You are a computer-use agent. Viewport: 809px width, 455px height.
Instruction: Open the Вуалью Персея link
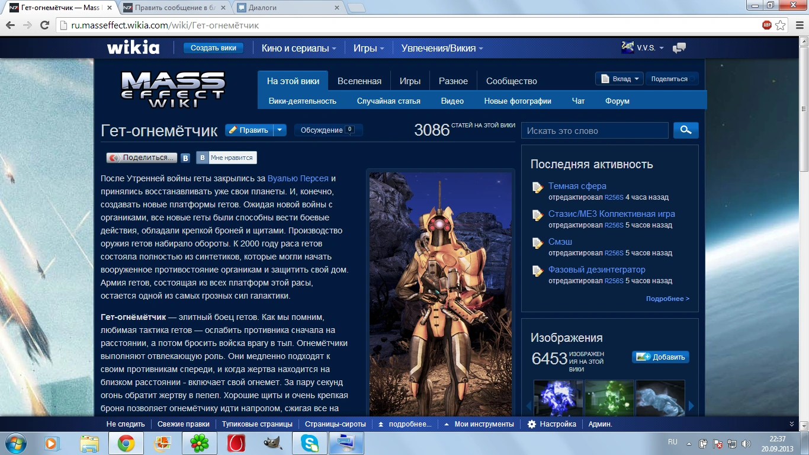pyautogui.click(x=298, y=178)
